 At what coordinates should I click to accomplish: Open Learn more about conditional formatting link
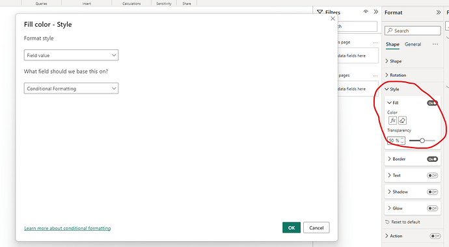click(68, 228)
